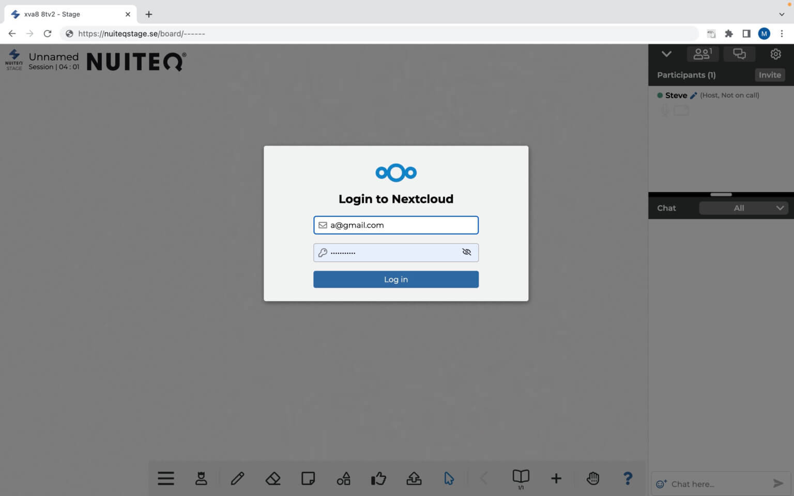Open the sticky note tool
The height and width of the screenshot is (496, 794).
pos(308,478)
